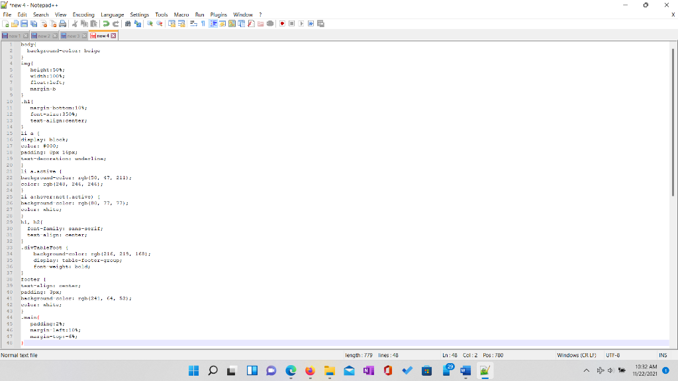Screen dimensions: 678x381
Task: Open Notepad++ from the Windows taskbar
Action: point(485,370)
